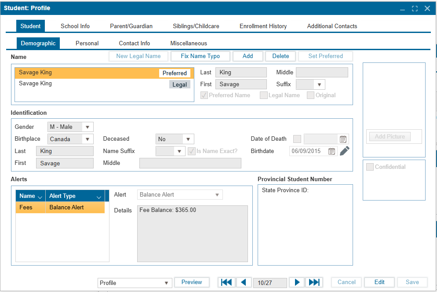Maximize the Student Profile window
437x292 pixels.
point(415,8)
